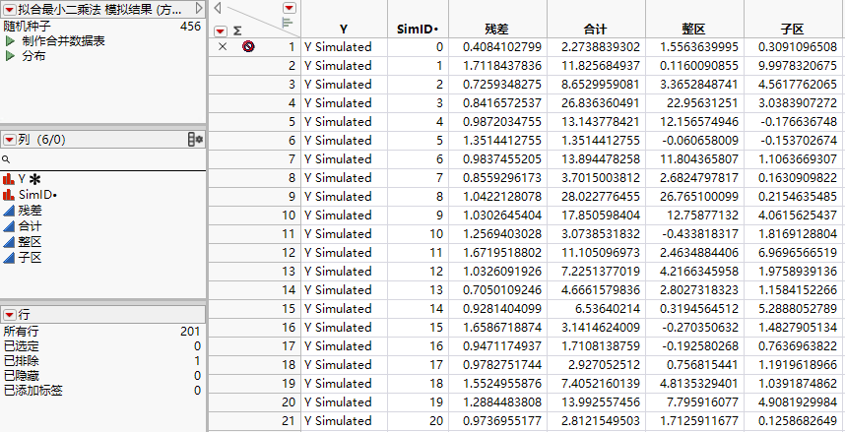
Task: Click Y Simulated cell in row 8
Action: tap(344, 178)
